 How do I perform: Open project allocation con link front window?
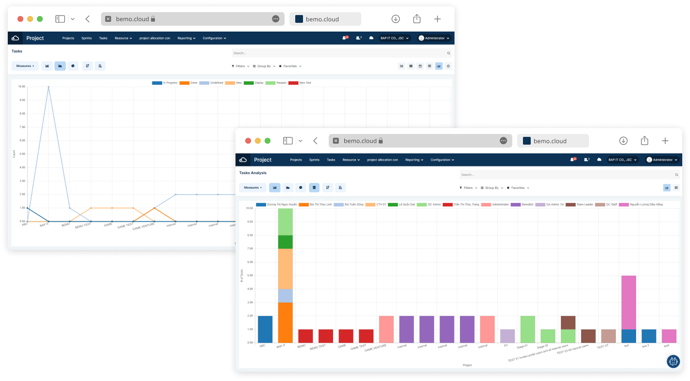383,160
